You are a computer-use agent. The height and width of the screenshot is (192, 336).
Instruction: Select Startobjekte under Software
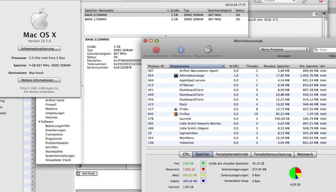tap(54, 152)
